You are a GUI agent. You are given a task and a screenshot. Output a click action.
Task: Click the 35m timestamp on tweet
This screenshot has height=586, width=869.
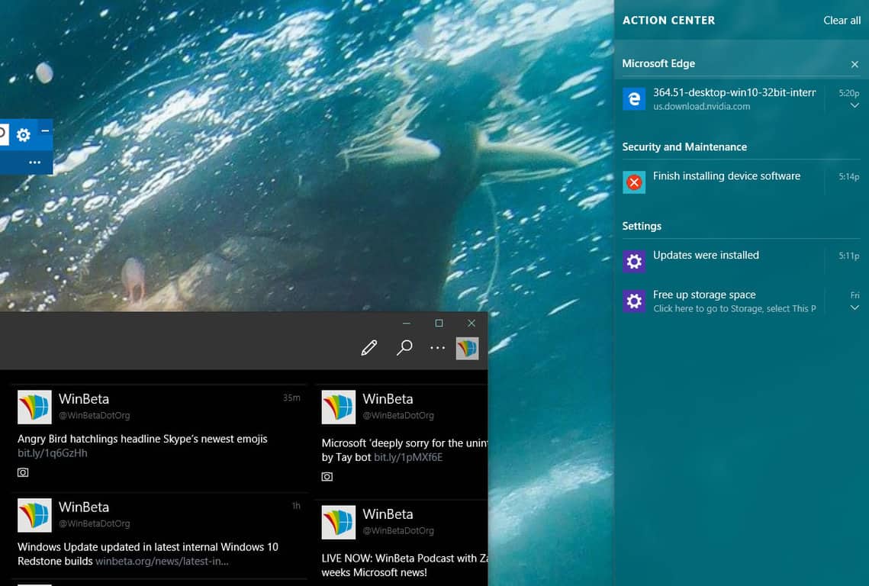click(x=291, y=398)
